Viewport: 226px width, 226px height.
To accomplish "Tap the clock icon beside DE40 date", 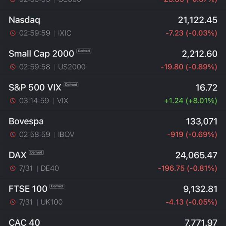I will (13, 168).
